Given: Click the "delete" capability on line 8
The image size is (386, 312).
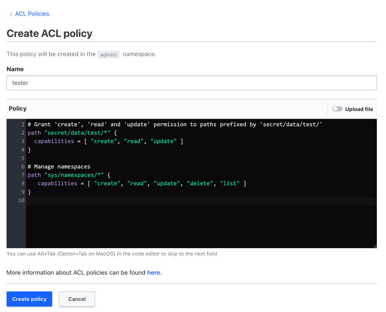Looking at the screenshot, I should pyautogui.click(x=200, y=184).
